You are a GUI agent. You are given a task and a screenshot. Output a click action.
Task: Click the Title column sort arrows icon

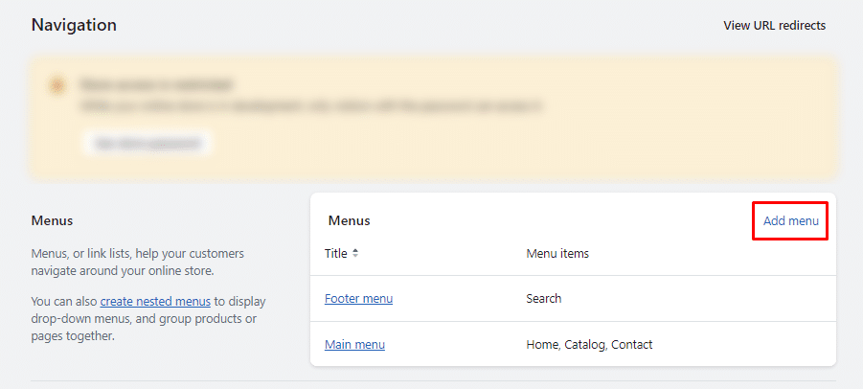pos(355,254)
